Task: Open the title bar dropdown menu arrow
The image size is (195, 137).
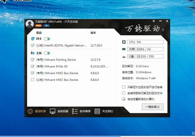Action: 154,21
